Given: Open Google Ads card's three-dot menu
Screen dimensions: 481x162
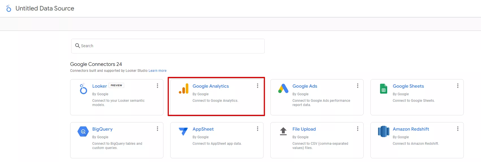Looking at the screenshot, I should point(358,86).
